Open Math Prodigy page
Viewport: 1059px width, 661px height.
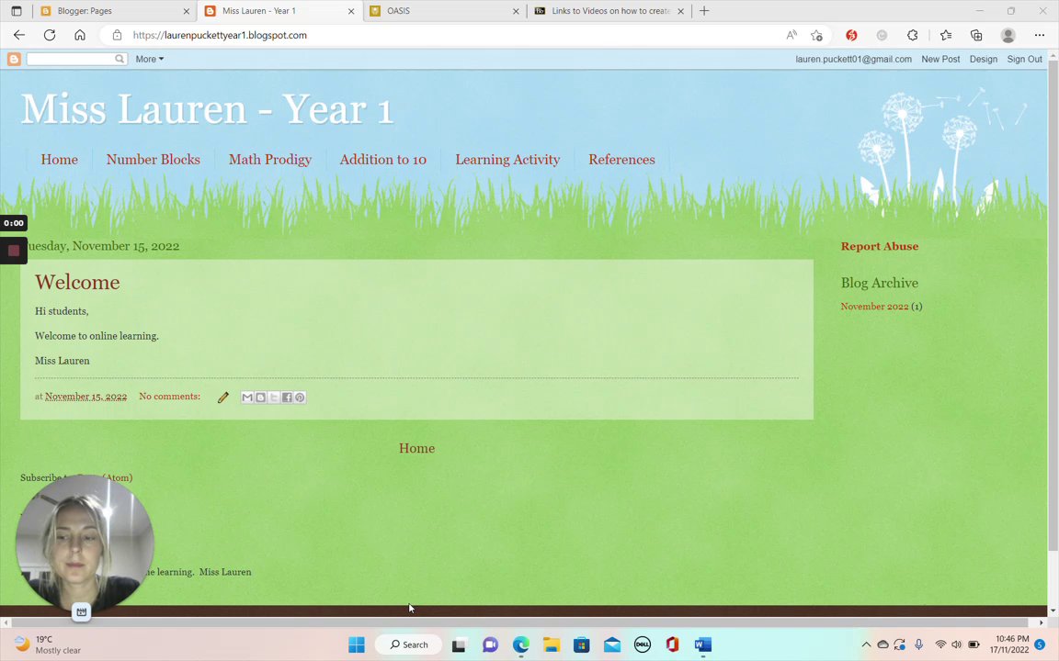coord(270,160)
